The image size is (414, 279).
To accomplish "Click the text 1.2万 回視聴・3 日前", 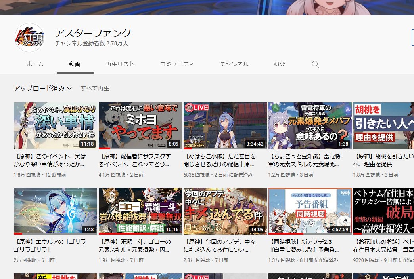I will pyautogui.click(x=291, y=175).
